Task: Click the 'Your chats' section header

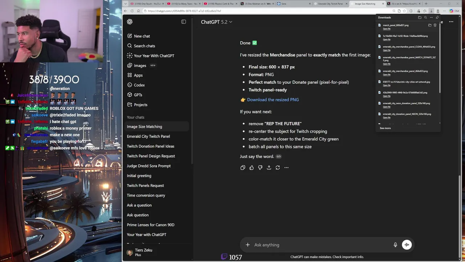Action: (136, 117)
